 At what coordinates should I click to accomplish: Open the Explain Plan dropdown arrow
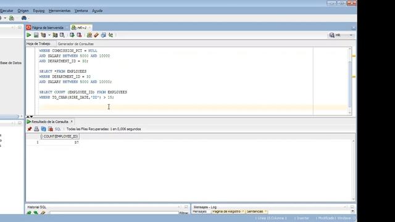pyautogui.click(x=49, y=35)
